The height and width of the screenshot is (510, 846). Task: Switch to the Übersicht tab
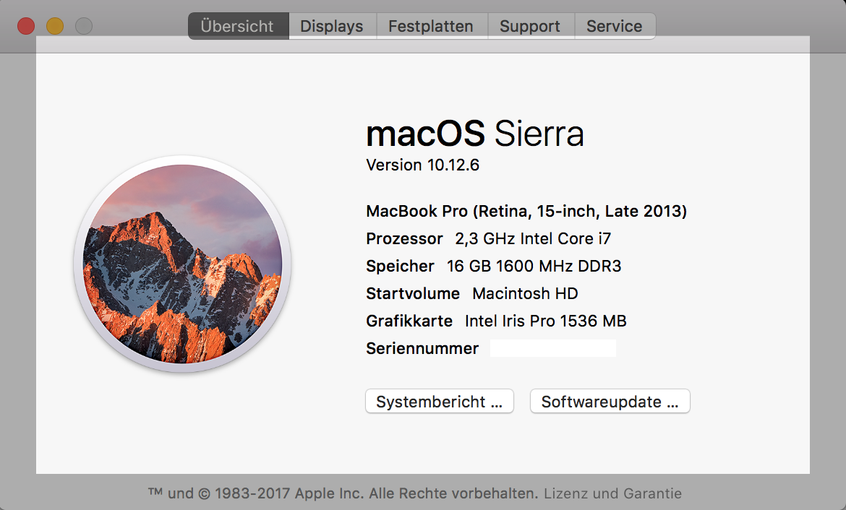tap(238, 27)
